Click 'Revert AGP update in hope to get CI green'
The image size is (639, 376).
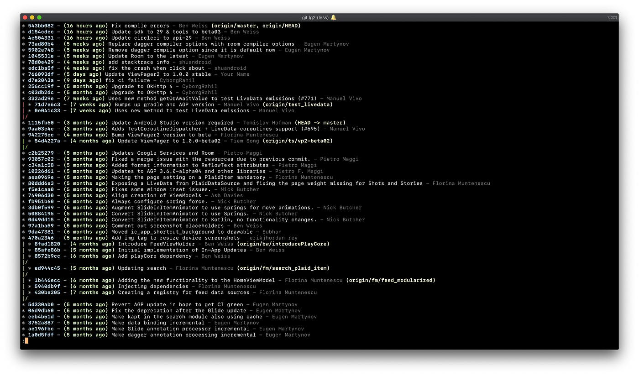coord(177,304)
